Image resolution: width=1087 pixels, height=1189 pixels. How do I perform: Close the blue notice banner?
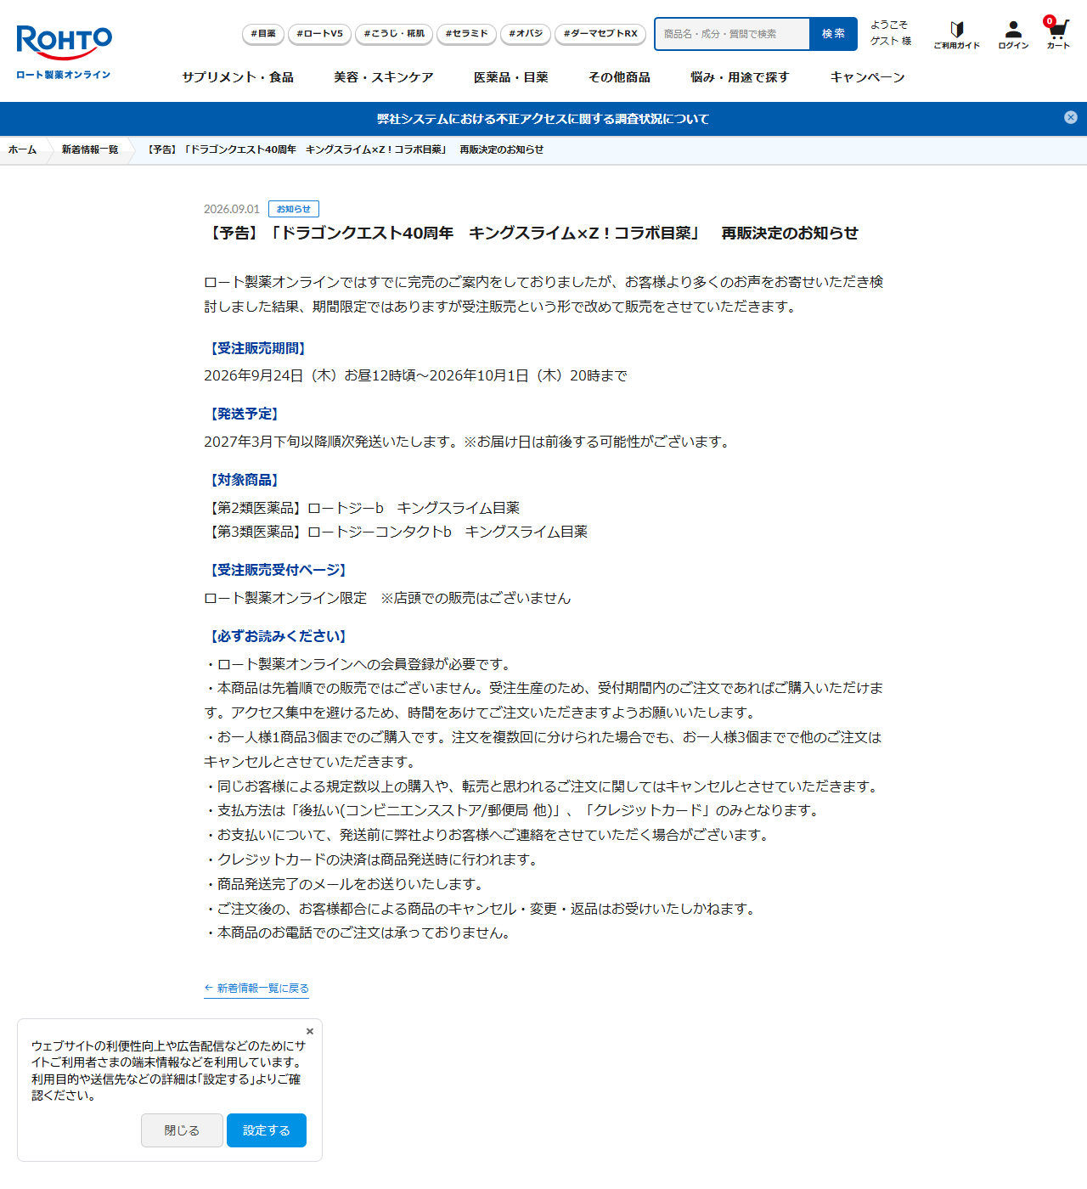(1071, 117)
